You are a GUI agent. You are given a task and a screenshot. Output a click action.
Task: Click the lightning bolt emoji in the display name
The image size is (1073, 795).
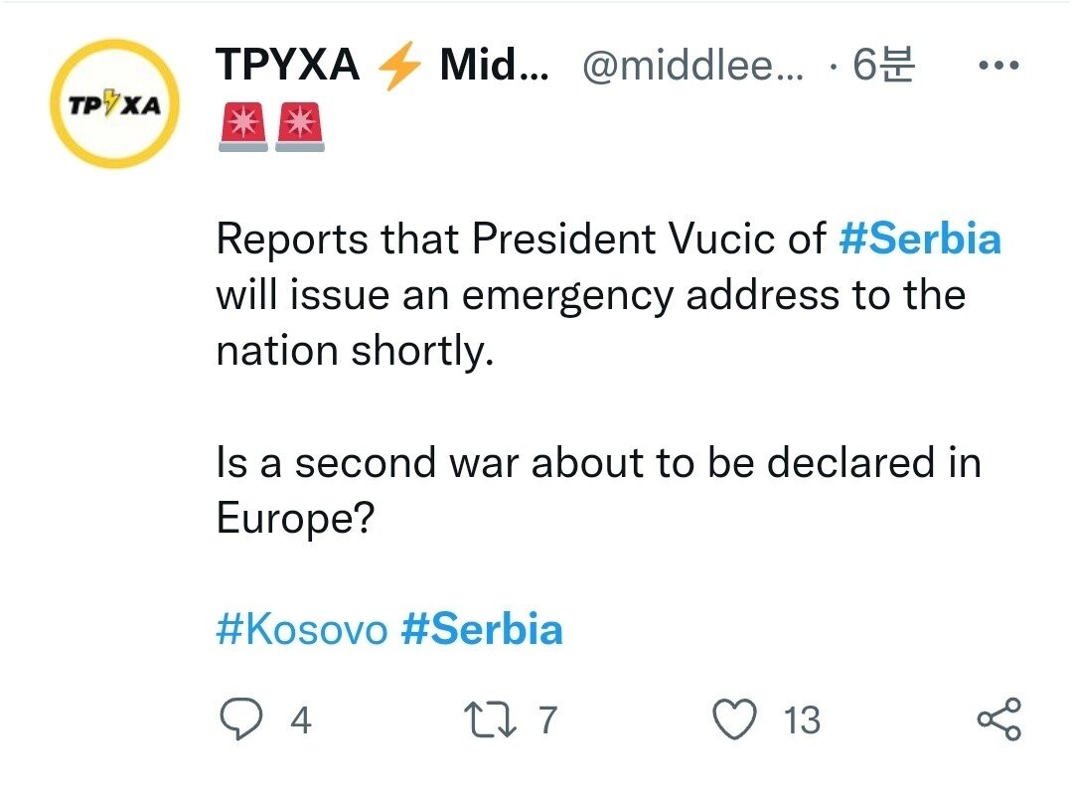coord(399,68)
